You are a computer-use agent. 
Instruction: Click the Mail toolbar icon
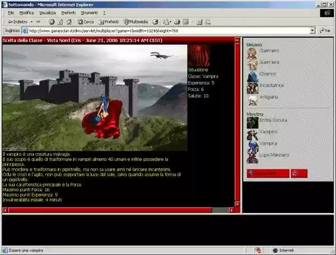(x=166, y=22)
